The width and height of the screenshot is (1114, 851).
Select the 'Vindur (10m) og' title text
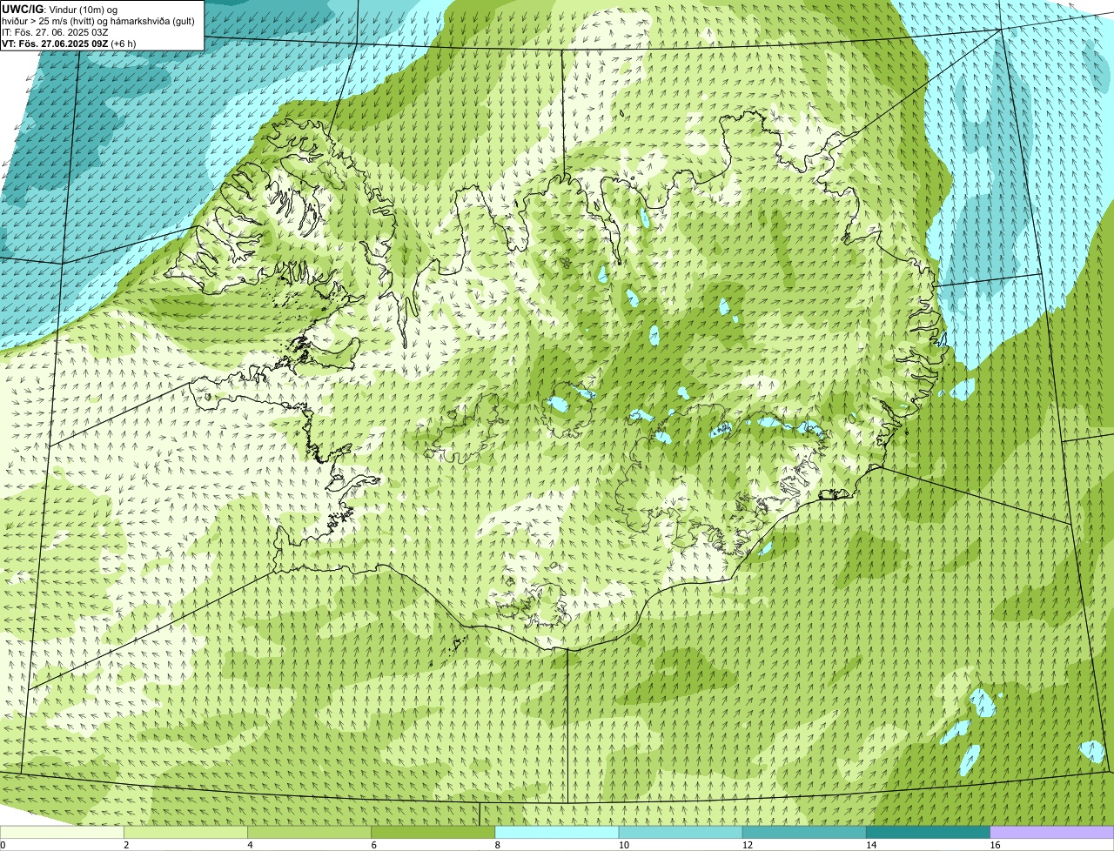pyautogui.click(x=84, y=10)
